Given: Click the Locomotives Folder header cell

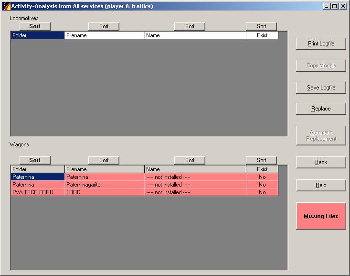Looking at the screenshot, I should click(x=37, y=35).
